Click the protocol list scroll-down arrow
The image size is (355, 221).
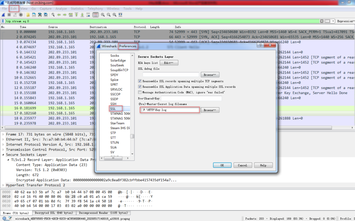click(132, 154)
